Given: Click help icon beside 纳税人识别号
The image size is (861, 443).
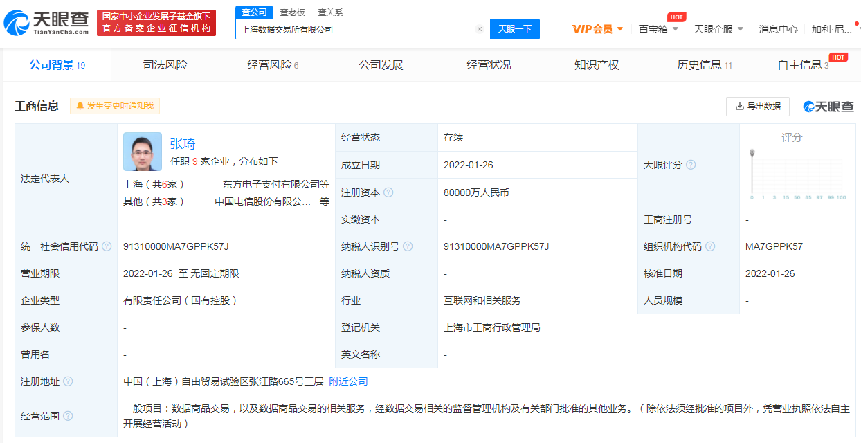Looking at the screenshot, I should 408,246.
